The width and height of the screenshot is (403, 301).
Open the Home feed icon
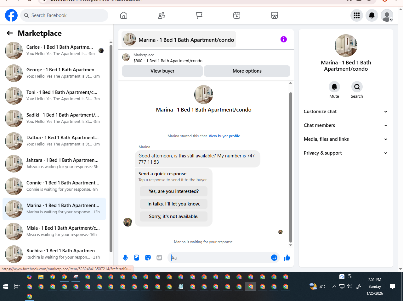(x=124, y=15)
